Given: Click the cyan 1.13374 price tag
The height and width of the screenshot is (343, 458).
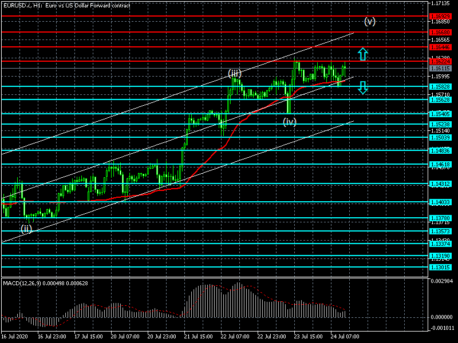Looking at the screenshot, I should pos(441,244).
